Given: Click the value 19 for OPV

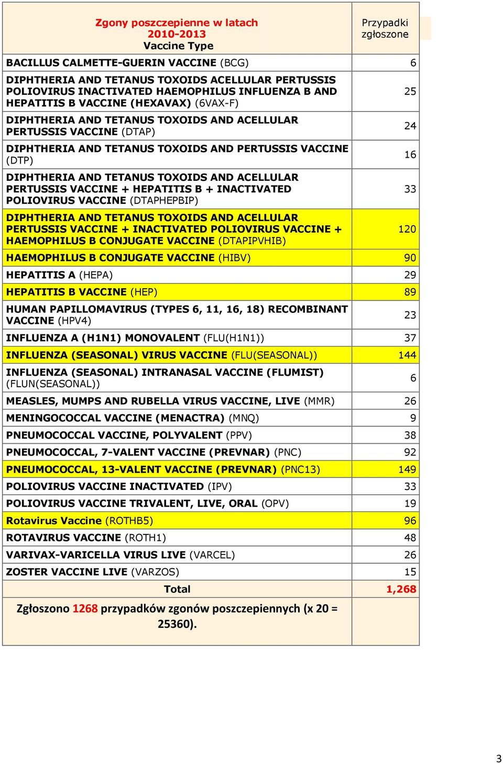Looking at the screenshot, I should [x=410, y=504].
